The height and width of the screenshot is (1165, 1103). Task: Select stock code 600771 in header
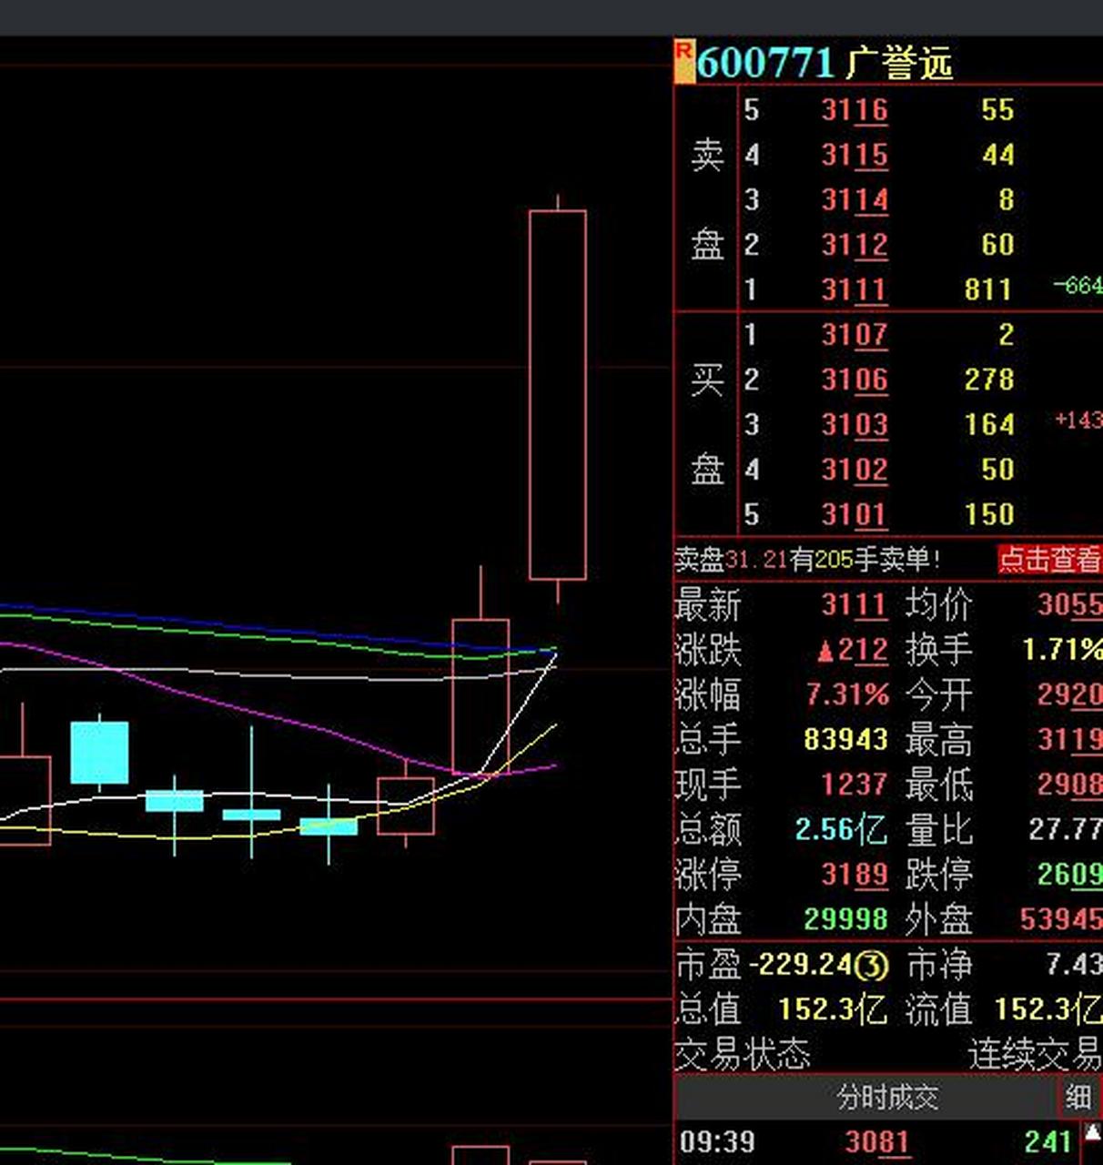click(x=765, y=64)
